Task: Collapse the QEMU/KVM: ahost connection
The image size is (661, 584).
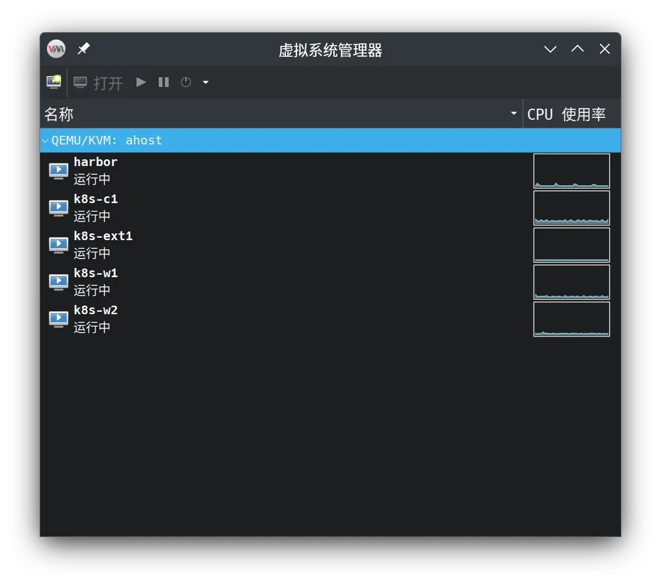Action: [45, 141]
